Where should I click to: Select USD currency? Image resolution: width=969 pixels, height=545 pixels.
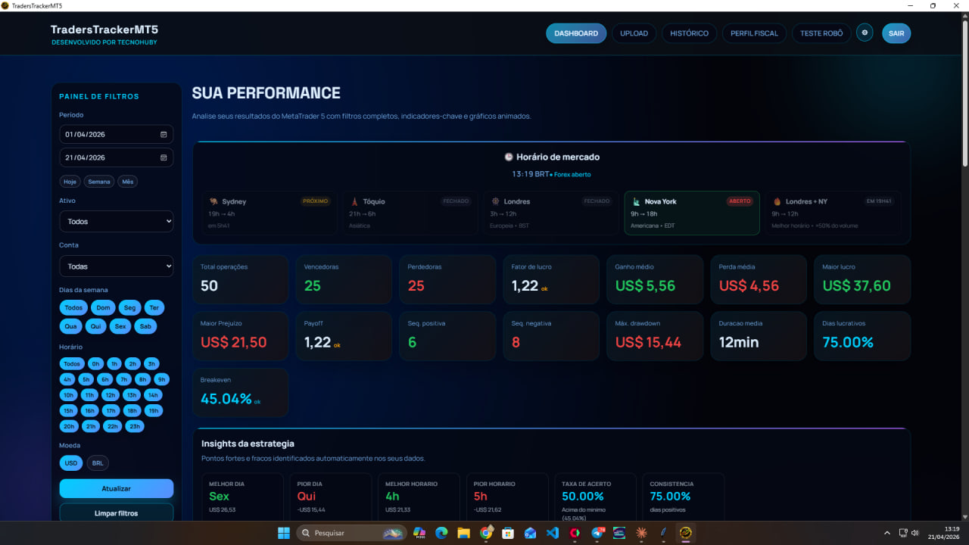(x=71, y=463)
